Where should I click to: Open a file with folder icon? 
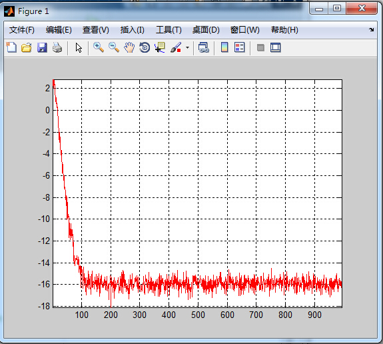click(27, 47)
